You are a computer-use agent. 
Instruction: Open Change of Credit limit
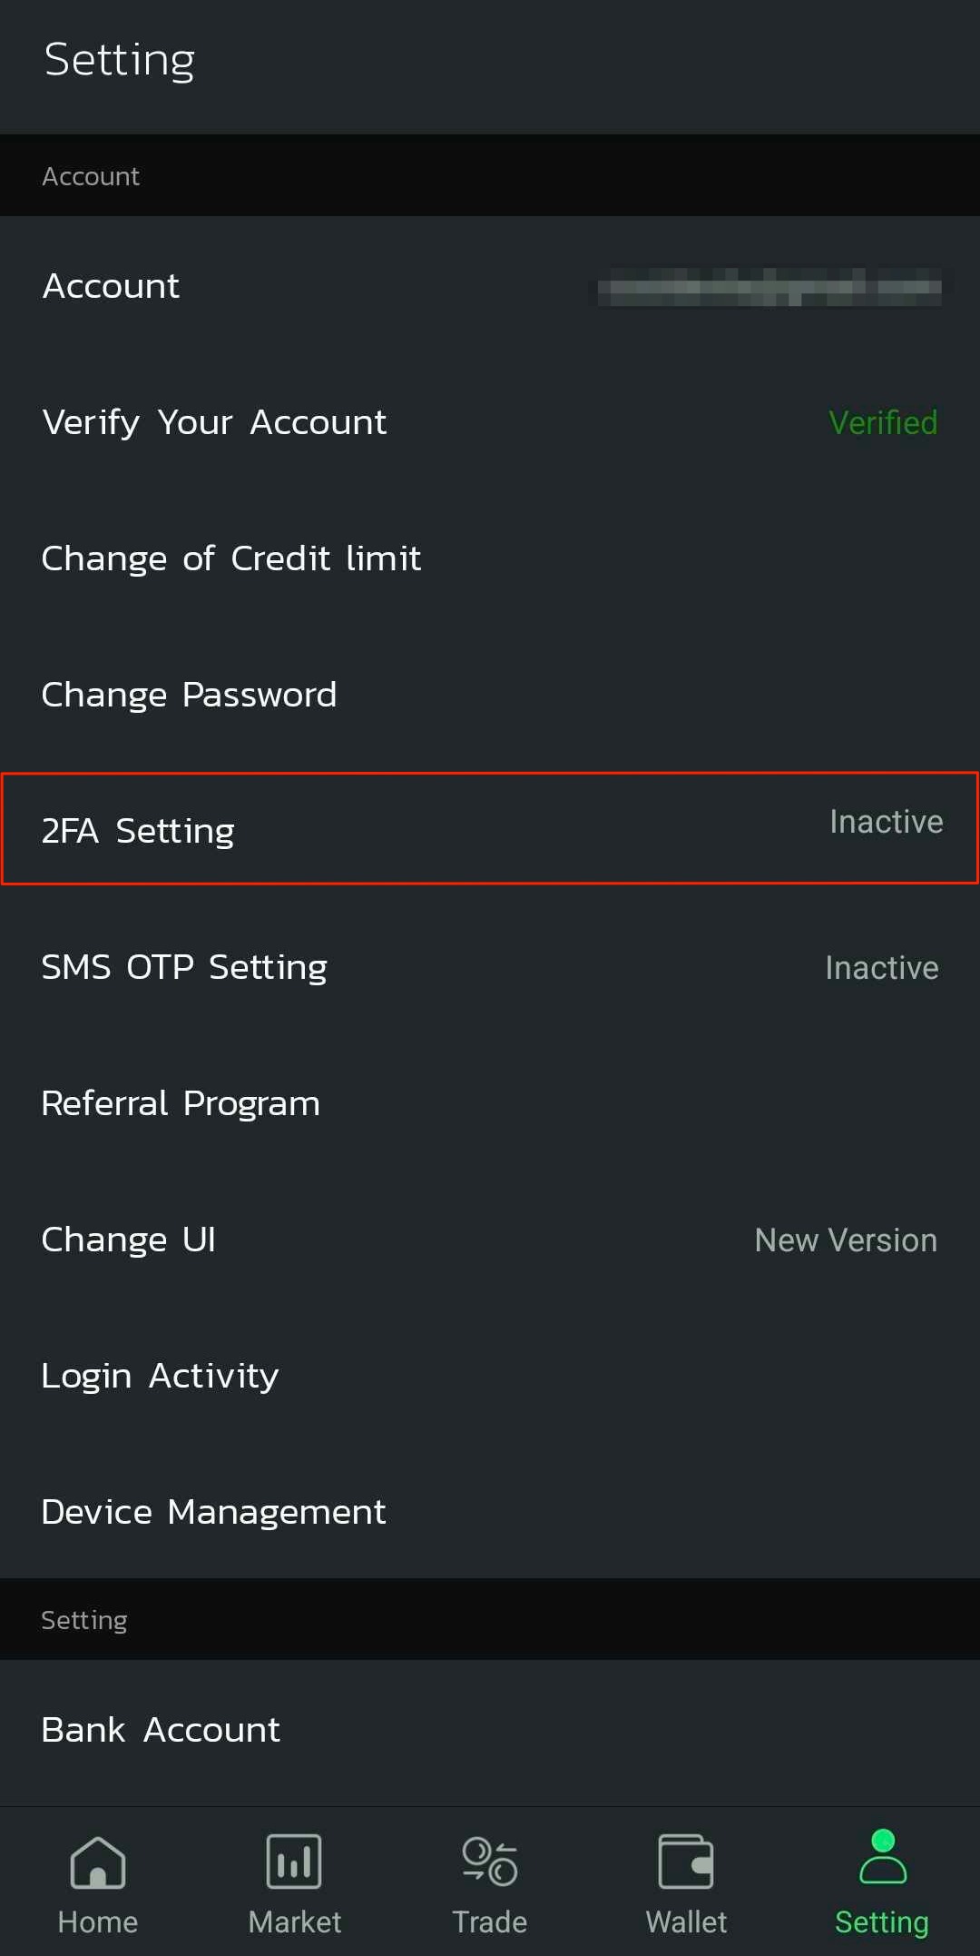tap(230, 558)
